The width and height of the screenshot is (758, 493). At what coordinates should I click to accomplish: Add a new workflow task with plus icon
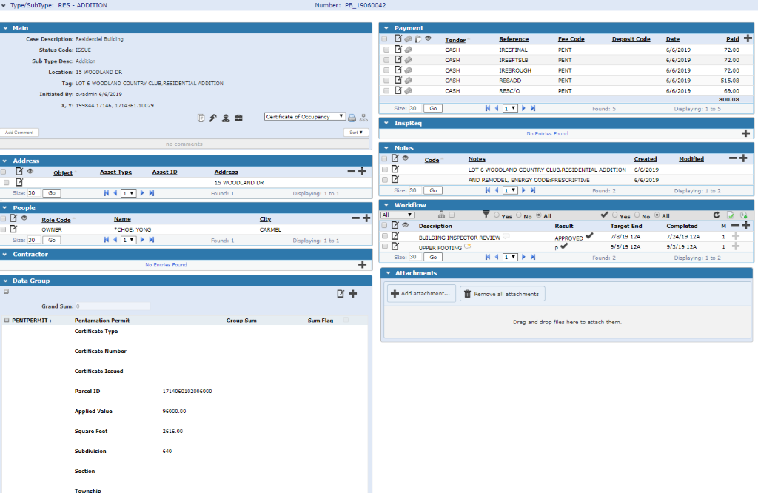coord(746,225)
